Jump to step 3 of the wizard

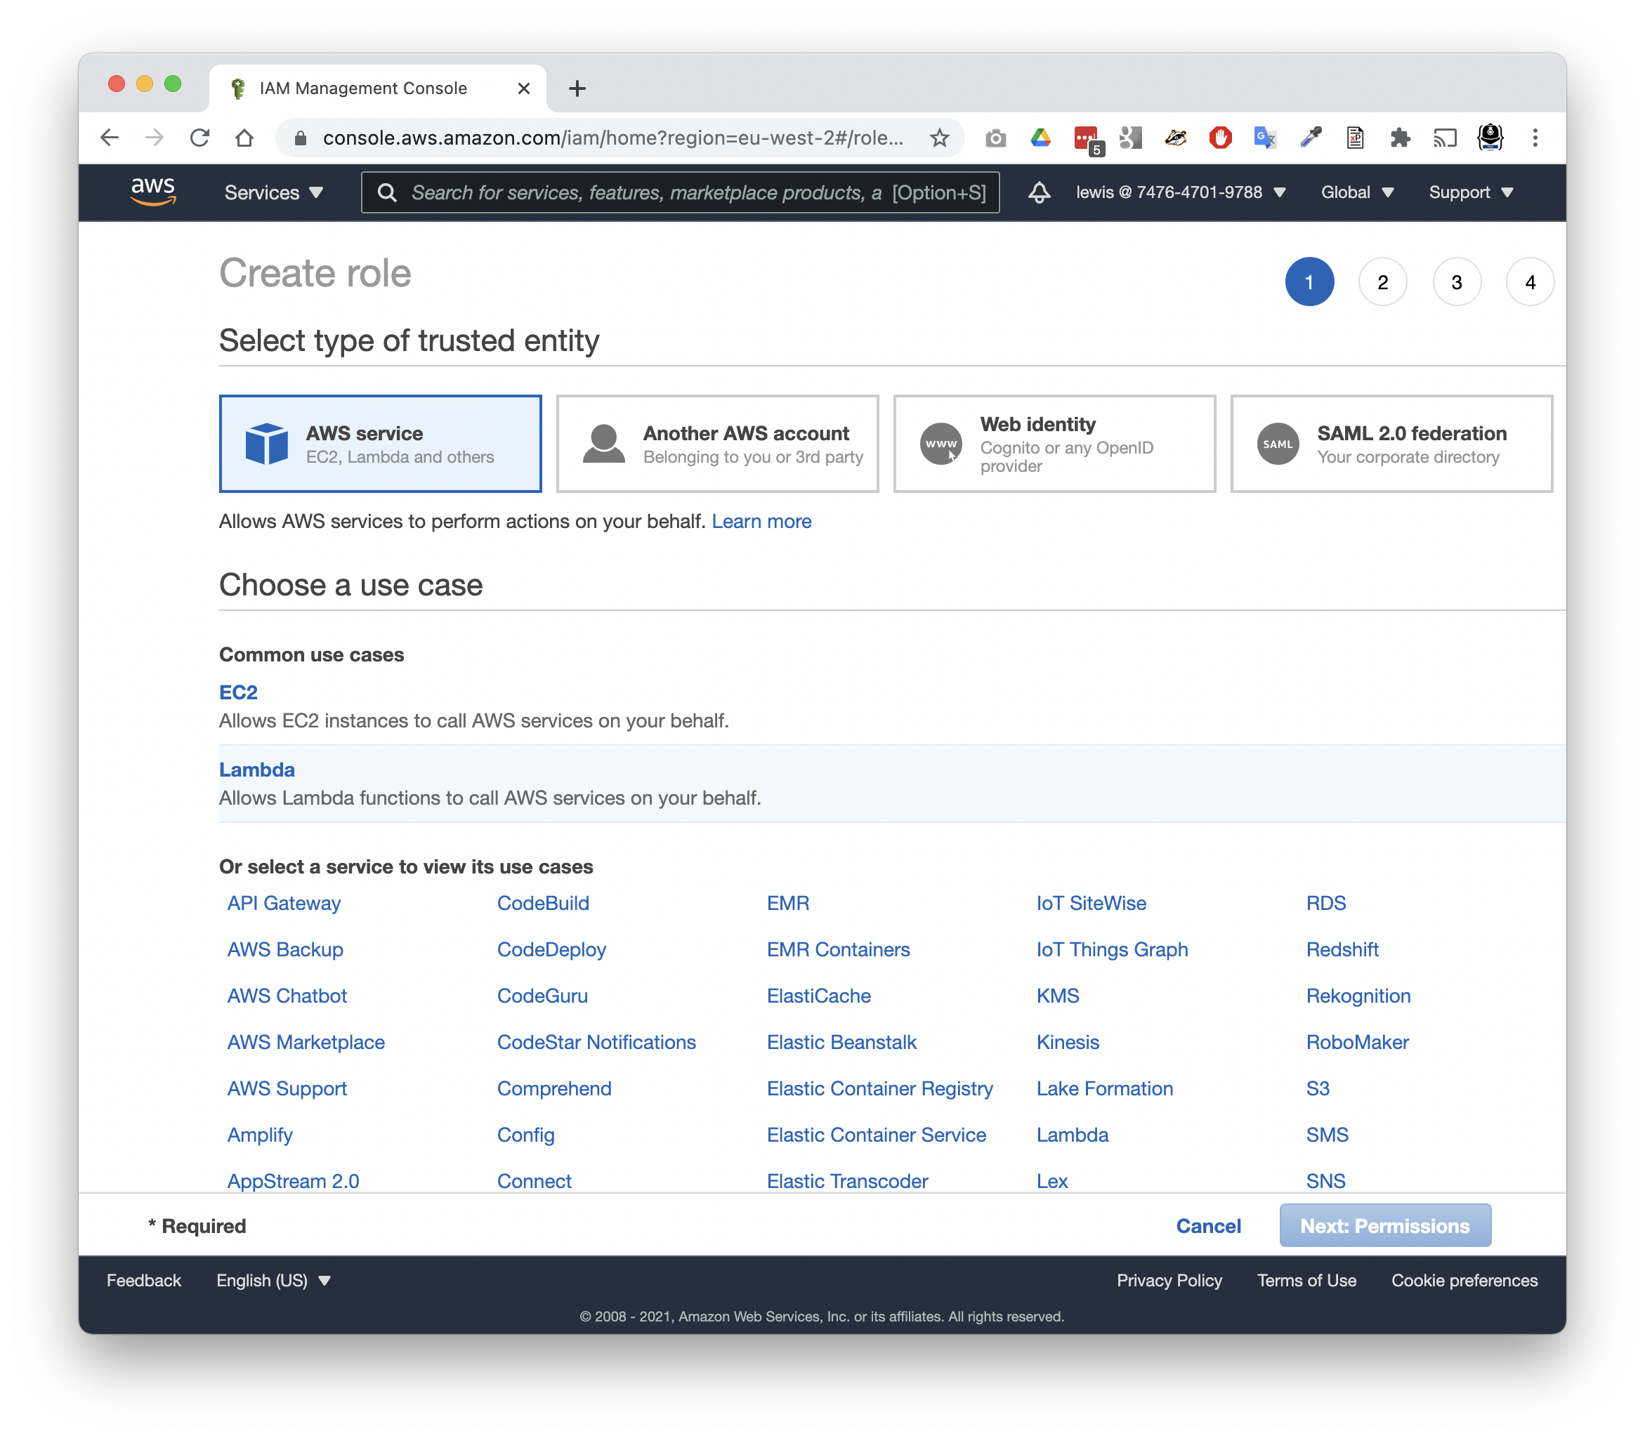1456,282
